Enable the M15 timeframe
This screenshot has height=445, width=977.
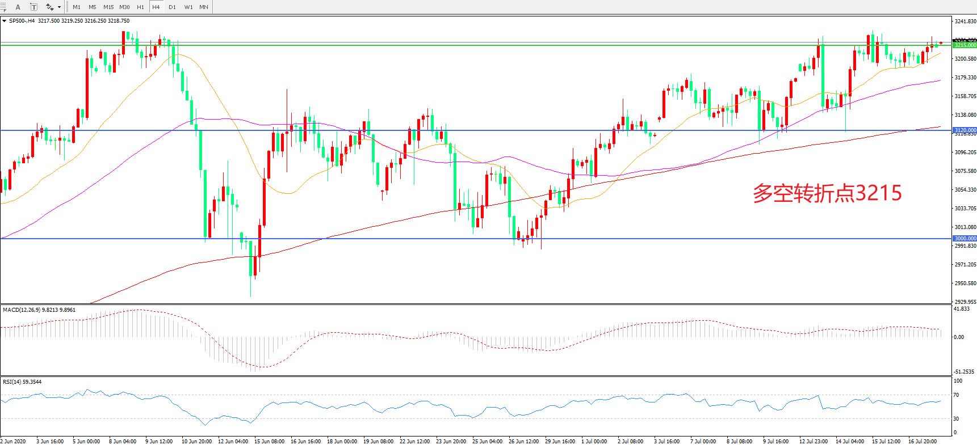click(x=108, y=7)
